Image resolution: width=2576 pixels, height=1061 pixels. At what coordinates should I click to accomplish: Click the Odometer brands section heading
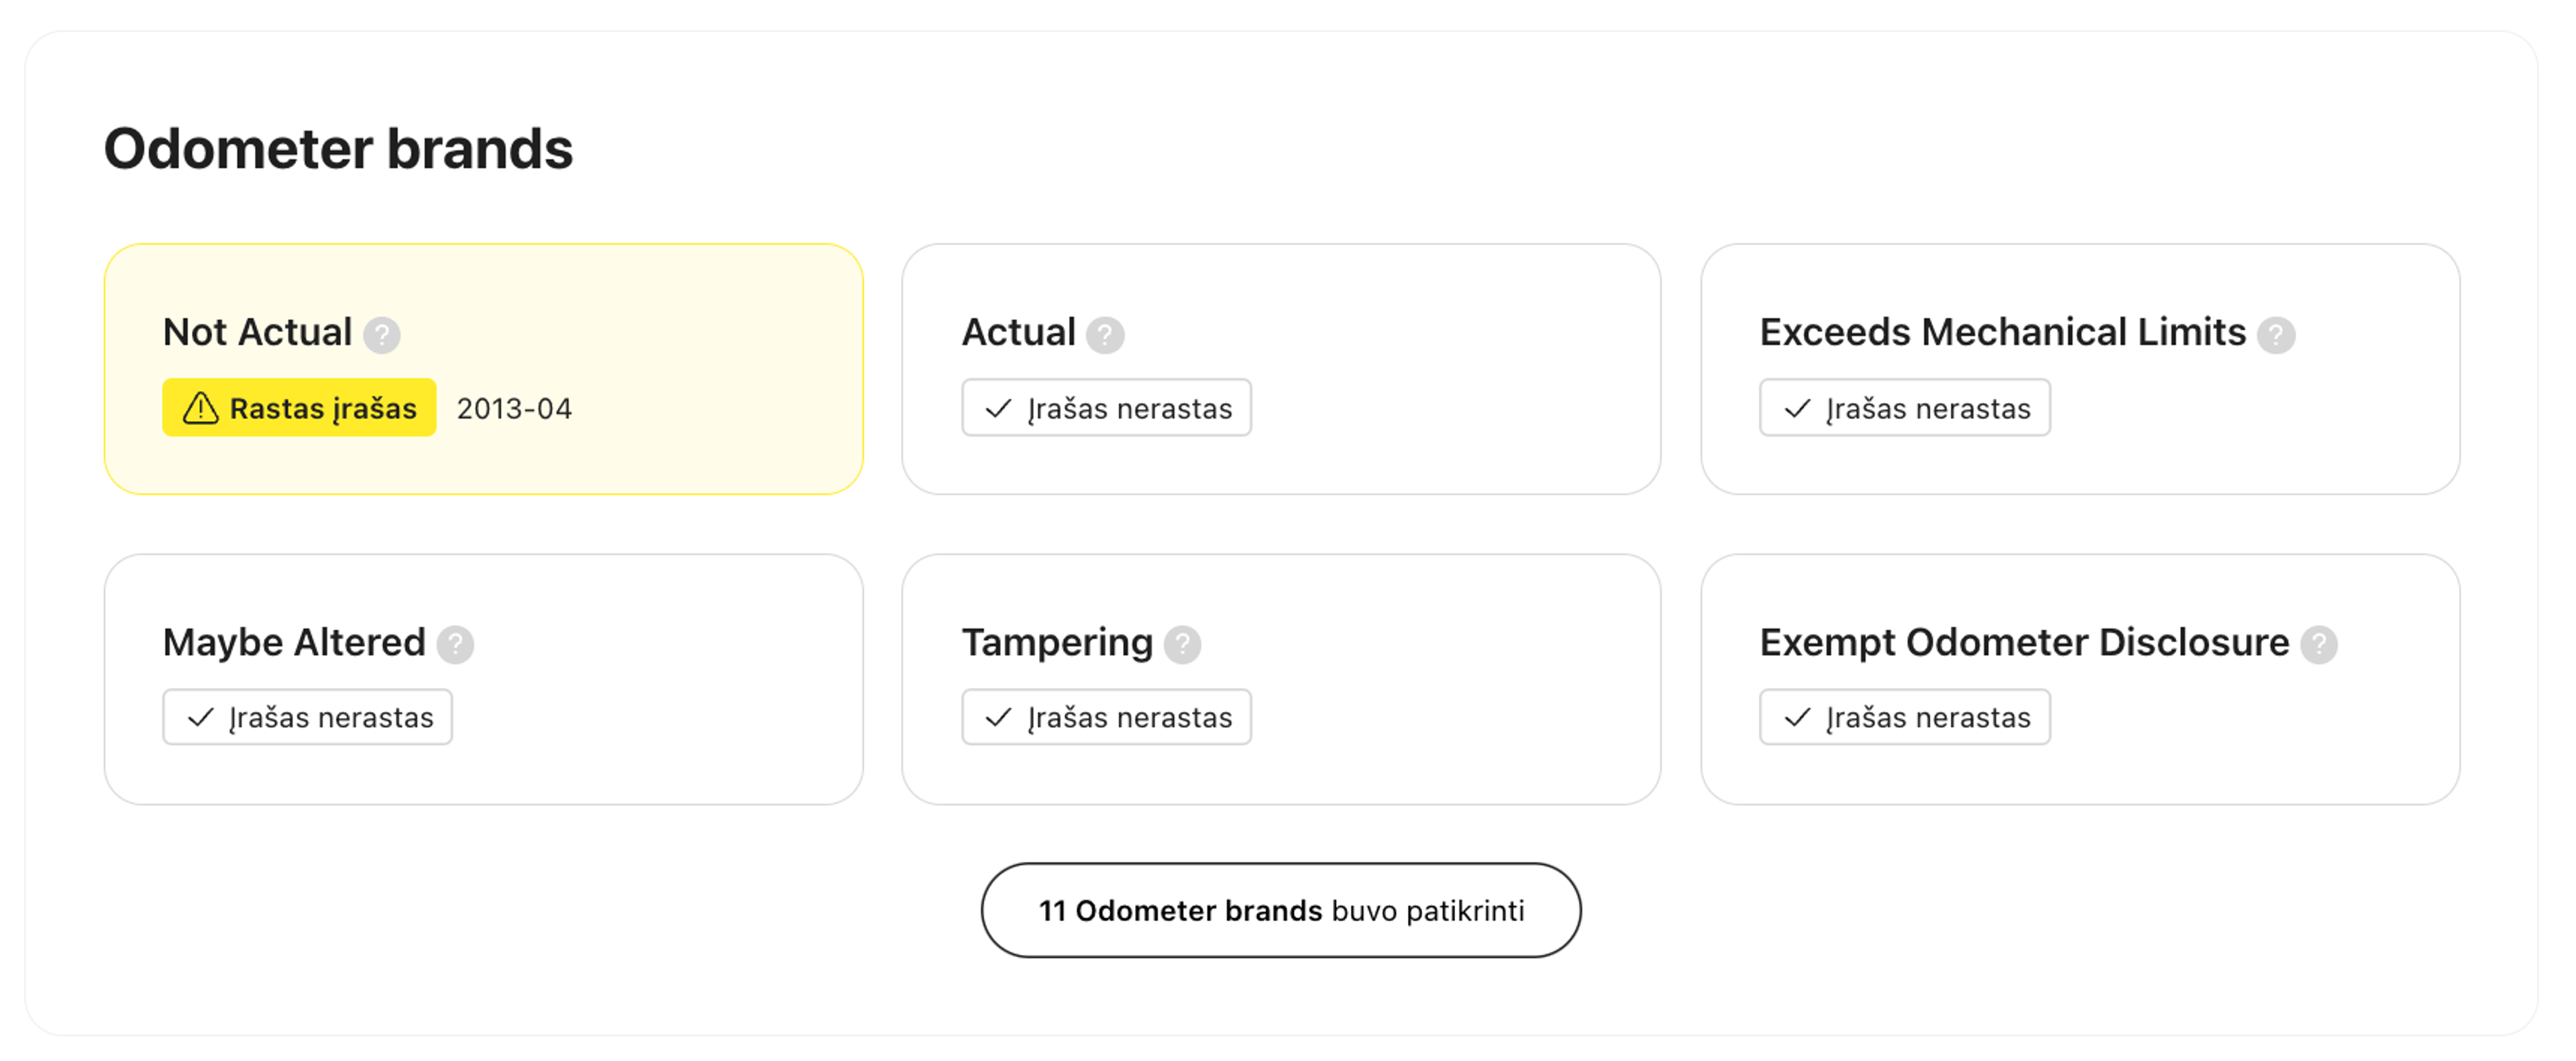click(338, 149)
